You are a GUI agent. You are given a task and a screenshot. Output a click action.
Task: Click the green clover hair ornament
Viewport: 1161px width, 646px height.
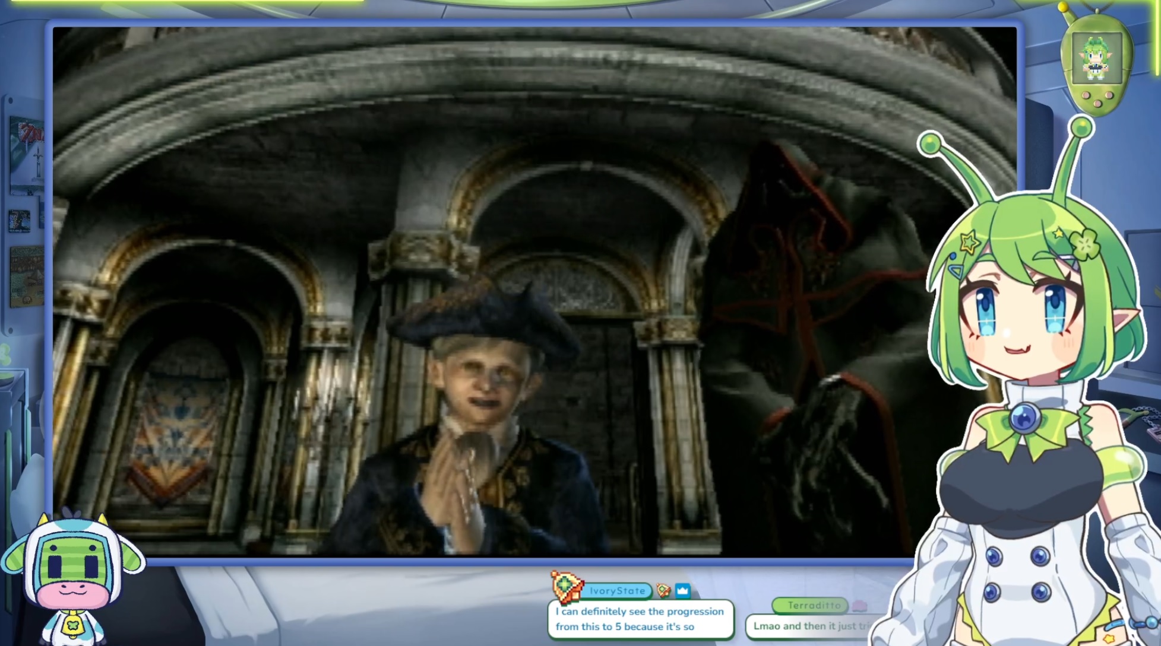pos(1085,243)
